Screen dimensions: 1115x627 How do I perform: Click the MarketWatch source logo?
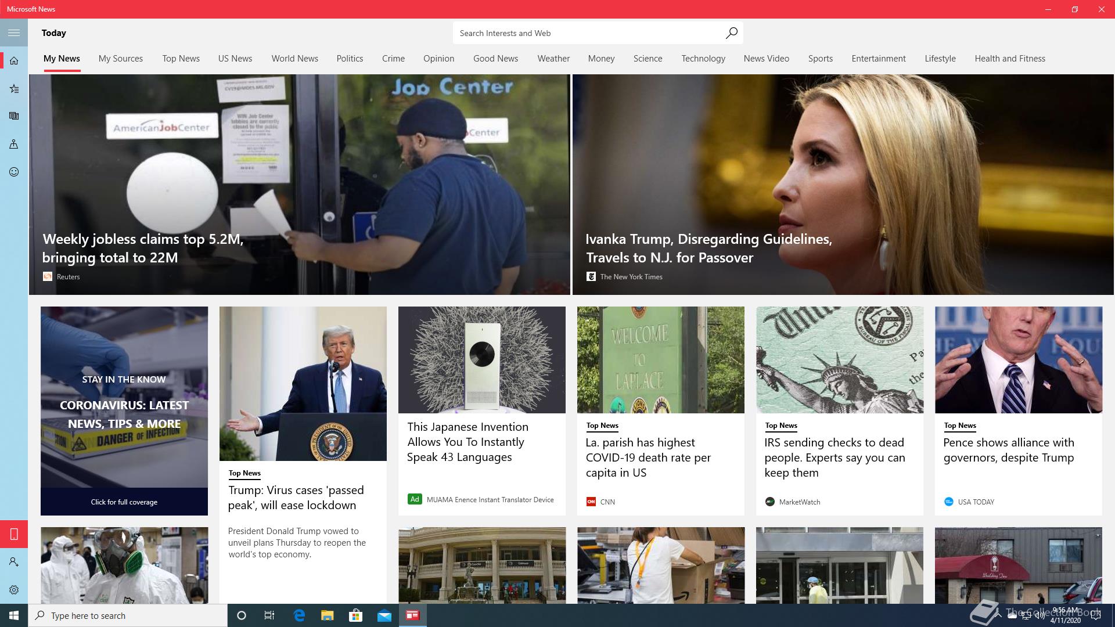coord(770,502)
